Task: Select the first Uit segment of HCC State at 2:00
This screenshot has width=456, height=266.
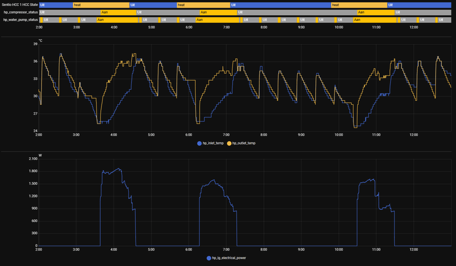Action: [x=56, y=5]
